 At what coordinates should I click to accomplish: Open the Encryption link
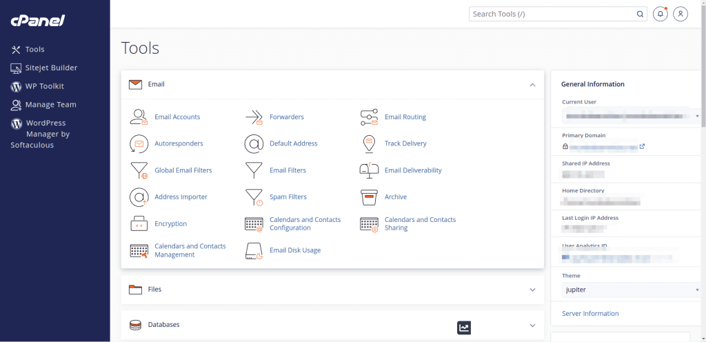(x=171, y=223)
